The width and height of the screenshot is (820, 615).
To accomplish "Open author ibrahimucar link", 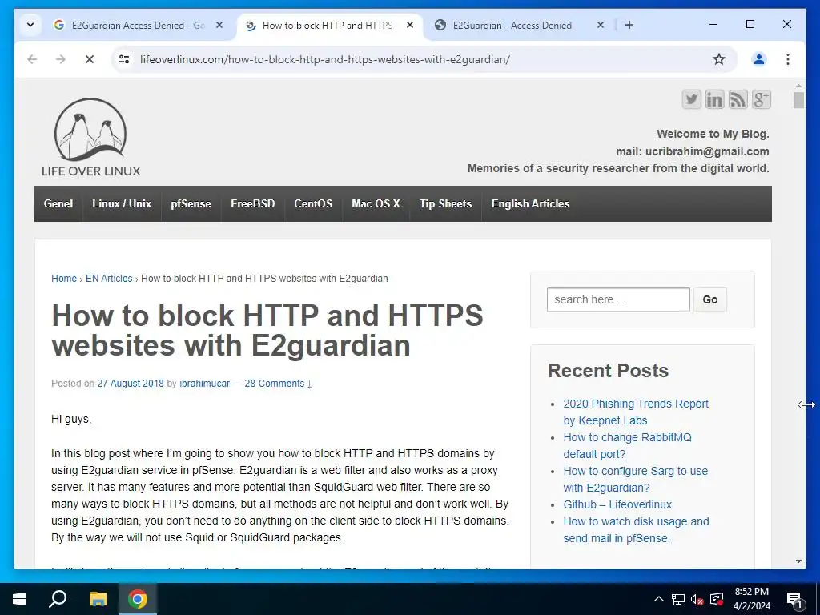I will coord(204,384).
